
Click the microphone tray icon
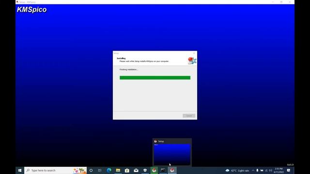pyautogui.click(x=257, y=170)
